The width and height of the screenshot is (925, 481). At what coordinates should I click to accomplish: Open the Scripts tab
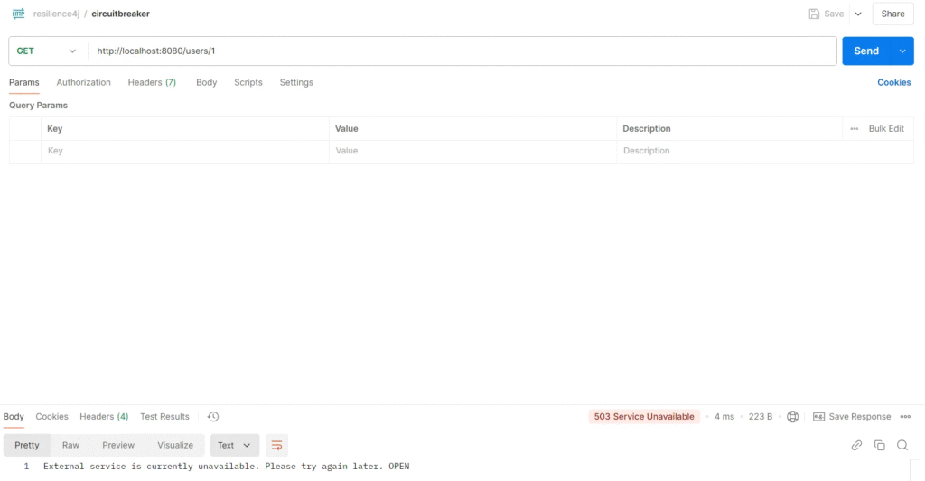pyautogui.click(x=248, y=82)
